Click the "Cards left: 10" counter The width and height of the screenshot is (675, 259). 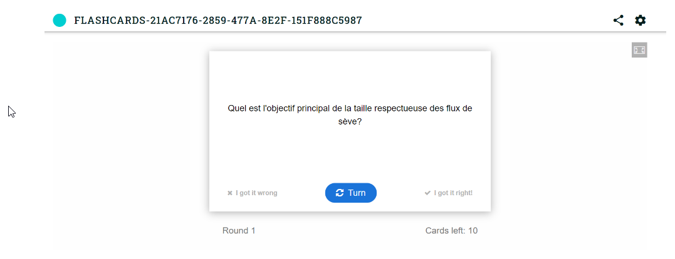pos(451,231)
